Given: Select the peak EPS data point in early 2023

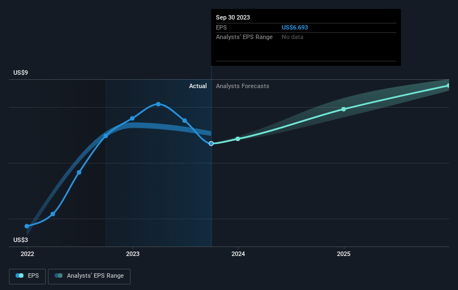Looking at the screenshot, I should pyautogui.click(x=158, y=104).
